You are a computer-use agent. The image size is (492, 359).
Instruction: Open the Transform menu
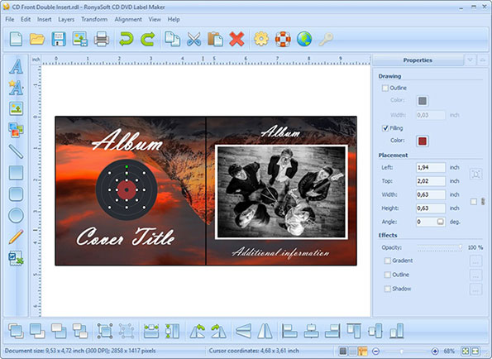(x=94, y=20)
